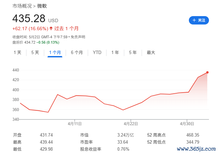
Task: Click the 最低 value 429.98
Action: (46, 149)
